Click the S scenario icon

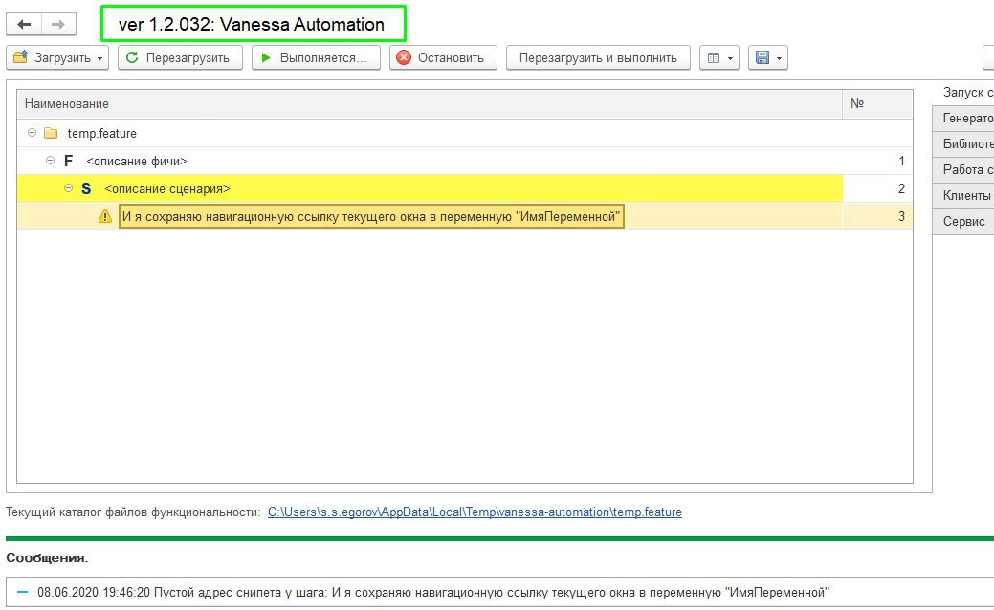pyautogui.click(x=86, y=188)
